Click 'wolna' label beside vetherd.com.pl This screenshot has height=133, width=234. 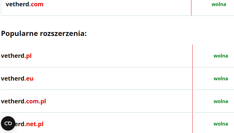pos(220,101)
